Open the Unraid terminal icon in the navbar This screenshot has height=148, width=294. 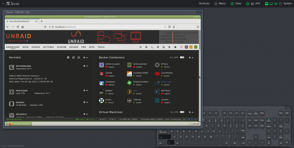[x=152, y=47]
